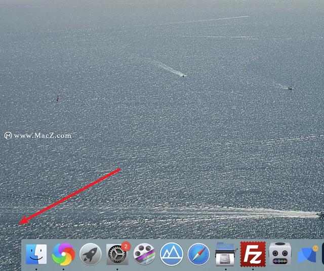Open System Preferences gear icon
The width and height of the screenshot is (324, 271).
pyautogui.click(x=117, y=254)
